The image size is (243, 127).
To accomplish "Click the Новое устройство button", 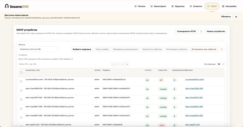I will click(216, 31).
